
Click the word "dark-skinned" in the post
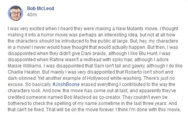click(x=22, y=78)
